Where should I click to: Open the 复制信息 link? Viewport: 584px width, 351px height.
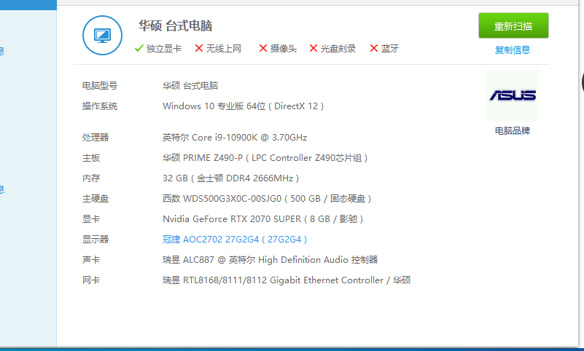tap(513, 50)
